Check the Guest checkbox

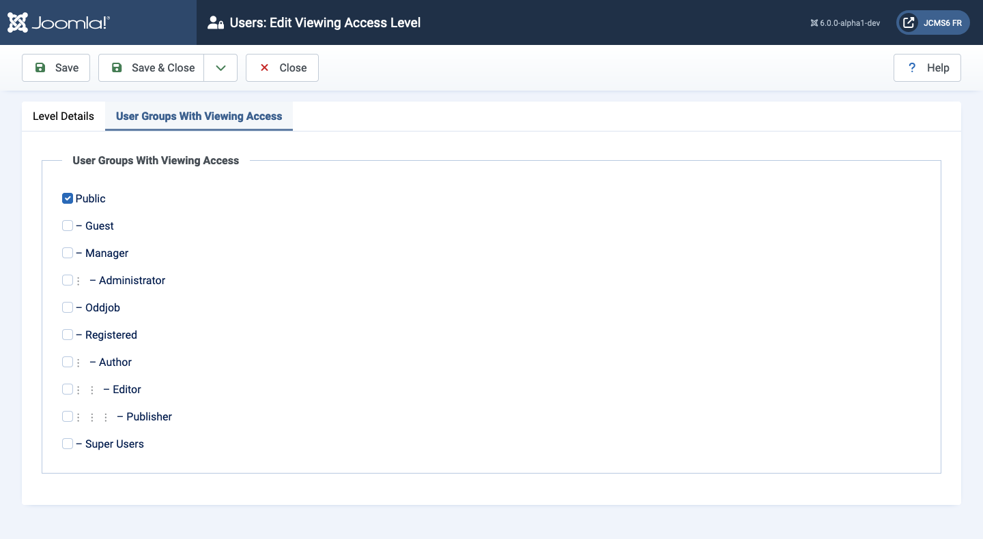68,226
